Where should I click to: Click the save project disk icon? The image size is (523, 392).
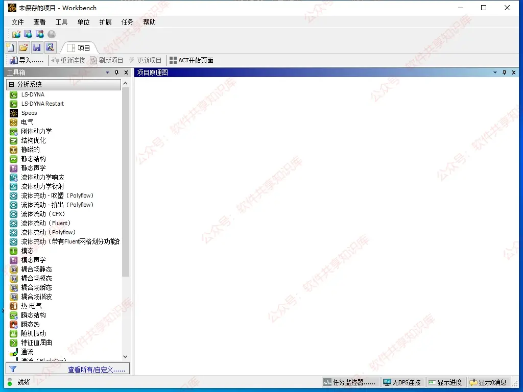pos(37,47)
